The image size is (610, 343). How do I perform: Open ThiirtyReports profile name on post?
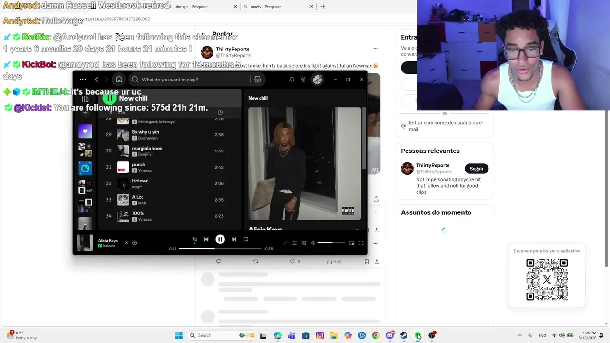pyautogui.click(x=233, y=49)
